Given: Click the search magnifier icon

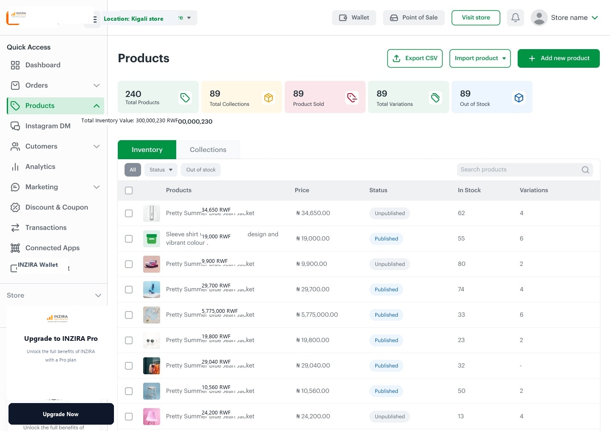Looking at the screenshot, I should [585, 170].
